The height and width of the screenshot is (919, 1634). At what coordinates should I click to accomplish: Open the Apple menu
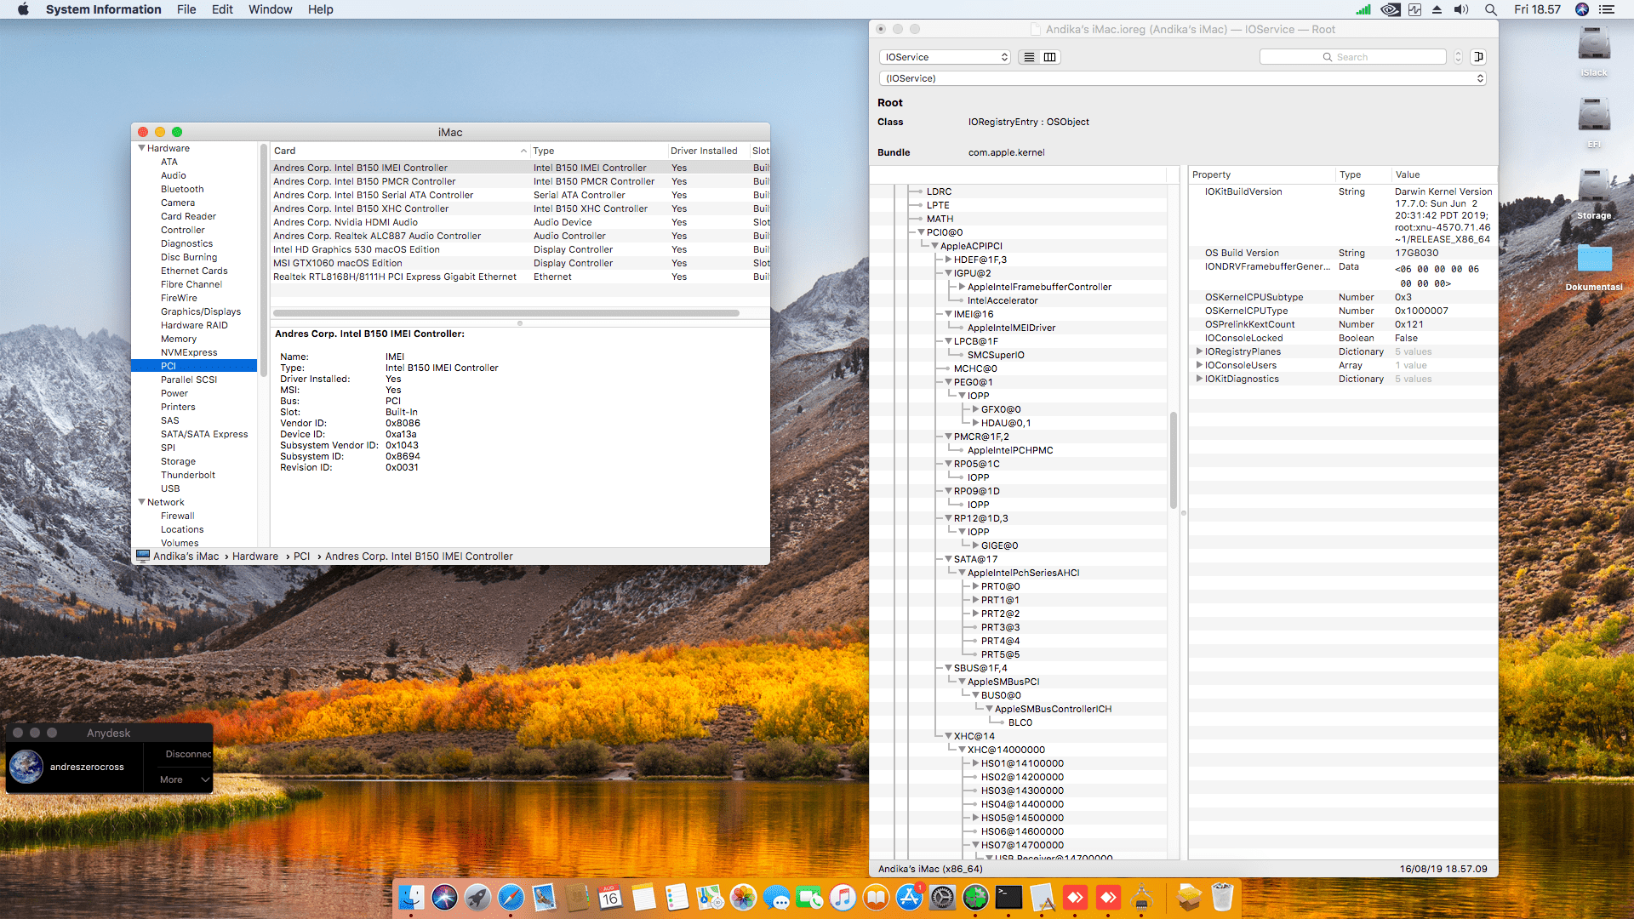pyautogui.click(x=23, y=9)
